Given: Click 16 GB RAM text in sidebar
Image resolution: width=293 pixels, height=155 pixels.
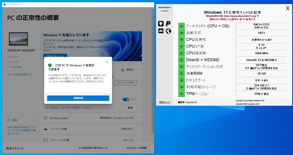Looking at the screenshot, I should click(13, 57).
